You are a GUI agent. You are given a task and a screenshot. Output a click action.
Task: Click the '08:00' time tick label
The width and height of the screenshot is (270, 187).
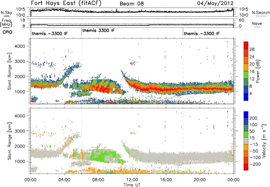(98, 180)
